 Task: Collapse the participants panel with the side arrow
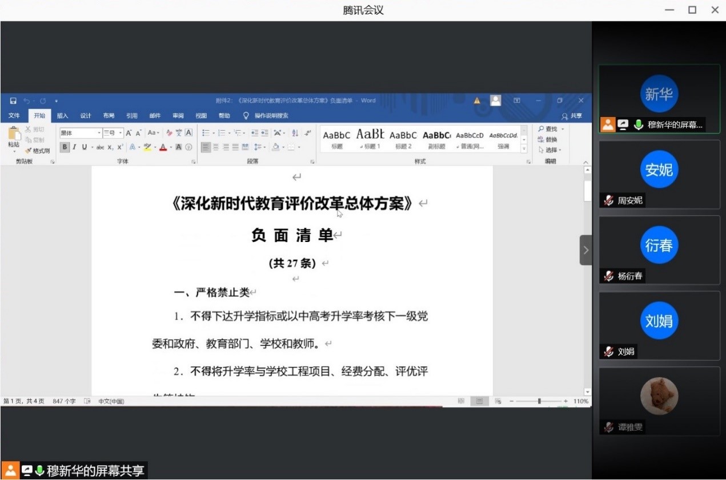585,250
